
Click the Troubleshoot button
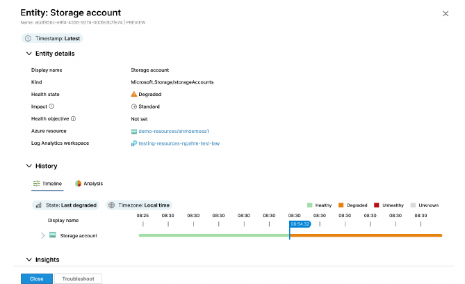(x=79, y=278)
